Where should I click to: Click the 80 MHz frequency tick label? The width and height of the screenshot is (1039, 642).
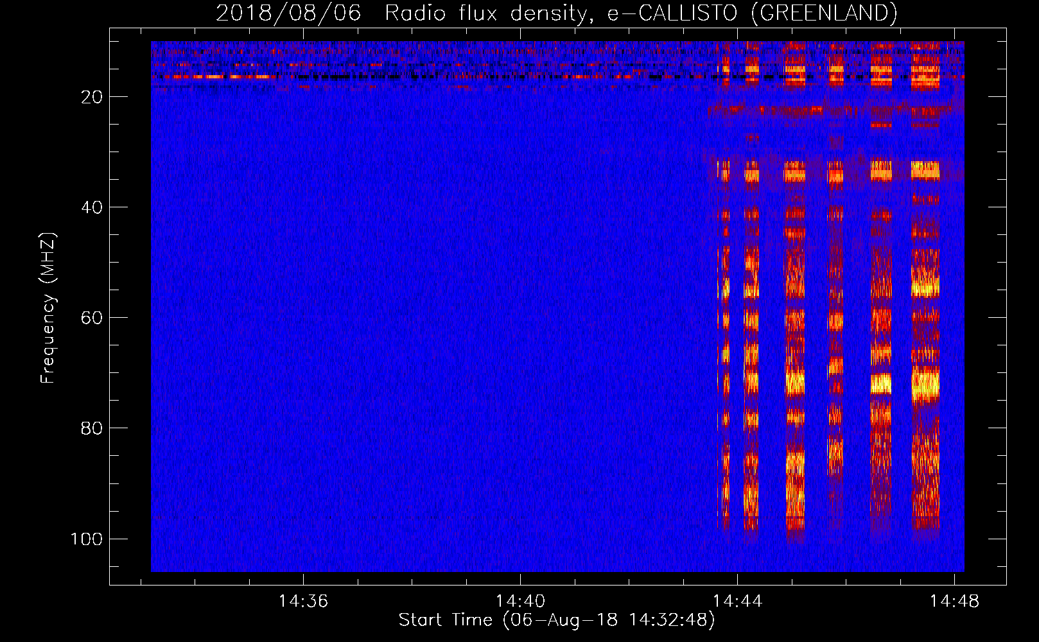[91, 428]
